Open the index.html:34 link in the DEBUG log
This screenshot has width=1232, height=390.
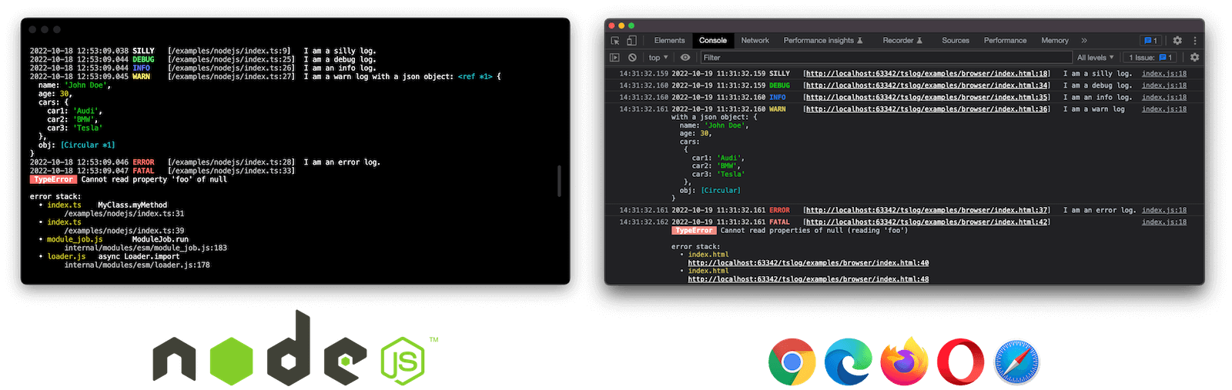926,85
